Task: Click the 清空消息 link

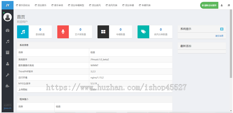Action: pos(219,36)
